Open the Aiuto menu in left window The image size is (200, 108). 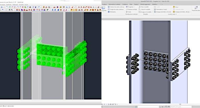tap(26, 5)
